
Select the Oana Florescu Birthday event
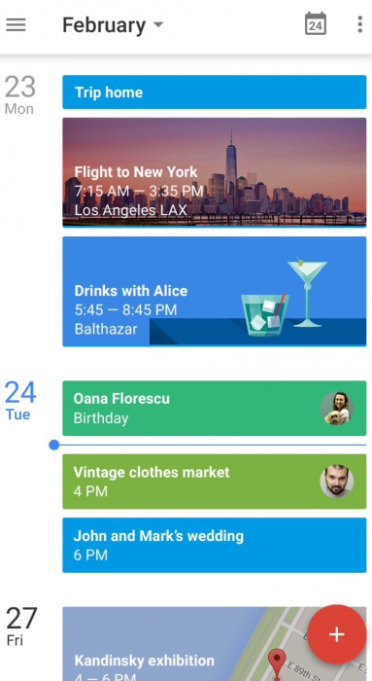click(x=215, y=409)
